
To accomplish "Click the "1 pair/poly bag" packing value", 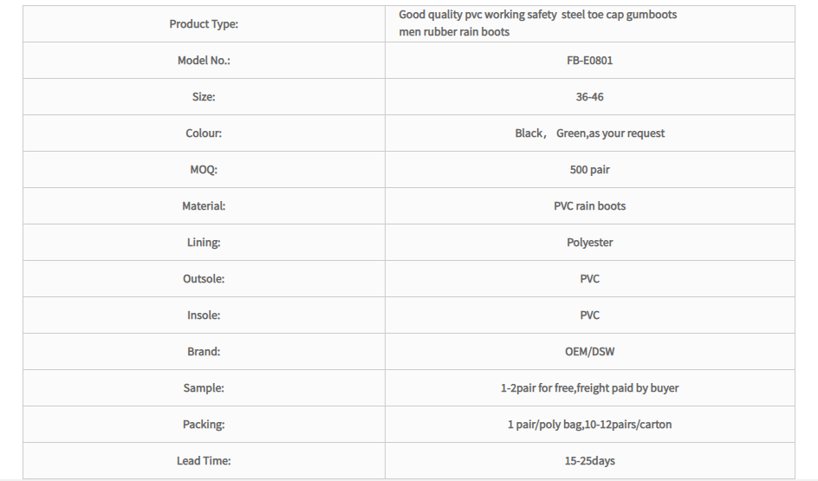I will coord(546,425).
